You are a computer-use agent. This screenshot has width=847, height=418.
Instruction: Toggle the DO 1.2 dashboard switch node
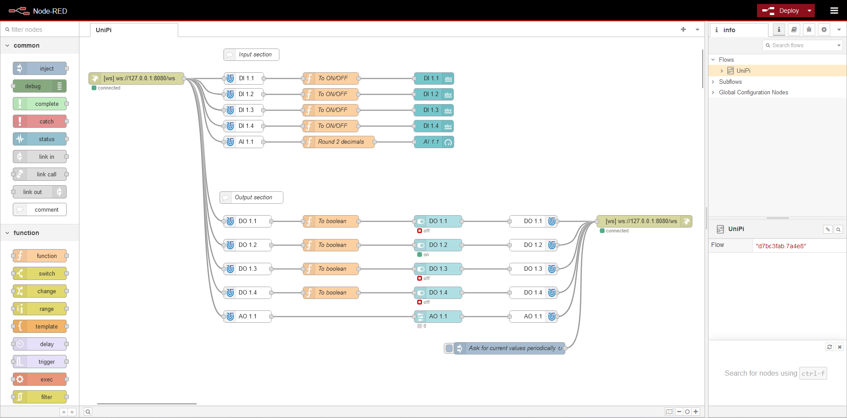coord(438,245)
